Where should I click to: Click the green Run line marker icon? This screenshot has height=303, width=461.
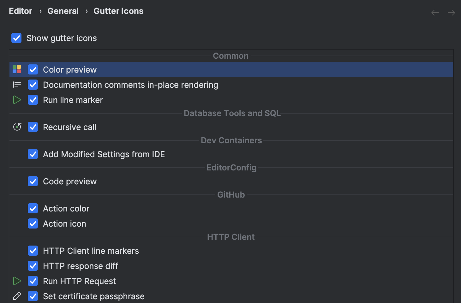point(17,100)
